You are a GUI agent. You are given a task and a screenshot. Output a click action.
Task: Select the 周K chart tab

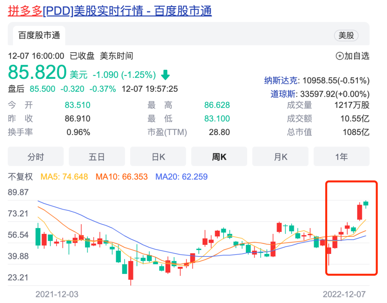219,157
